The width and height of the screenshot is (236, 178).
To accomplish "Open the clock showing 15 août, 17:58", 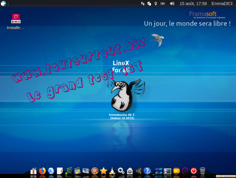I will [x=193, y=4].
